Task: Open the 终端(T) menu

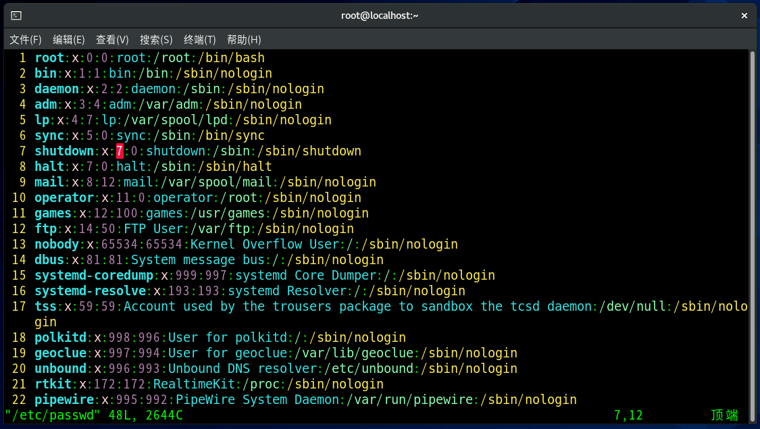Action: 200,40
